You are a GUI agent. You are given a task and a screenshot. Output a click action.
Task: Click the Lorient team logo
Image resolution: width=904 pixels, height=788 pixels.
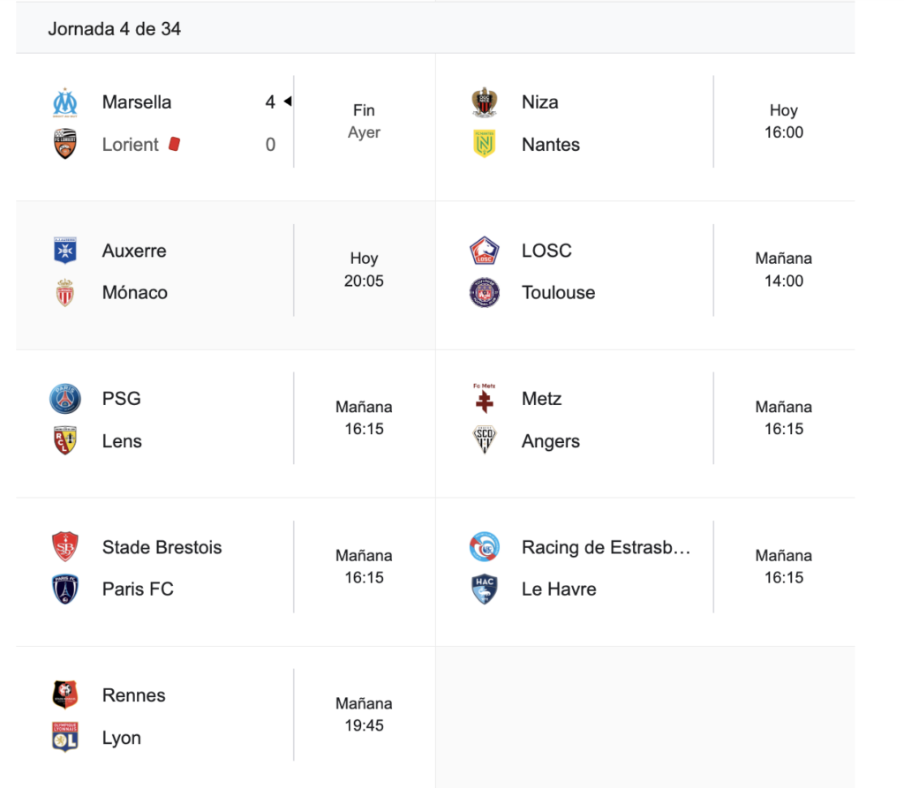coord(64,145)
